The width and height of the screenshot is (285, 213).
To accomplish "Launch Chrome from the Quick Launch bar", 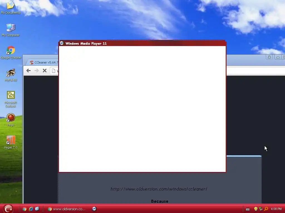I will point(24,209).
